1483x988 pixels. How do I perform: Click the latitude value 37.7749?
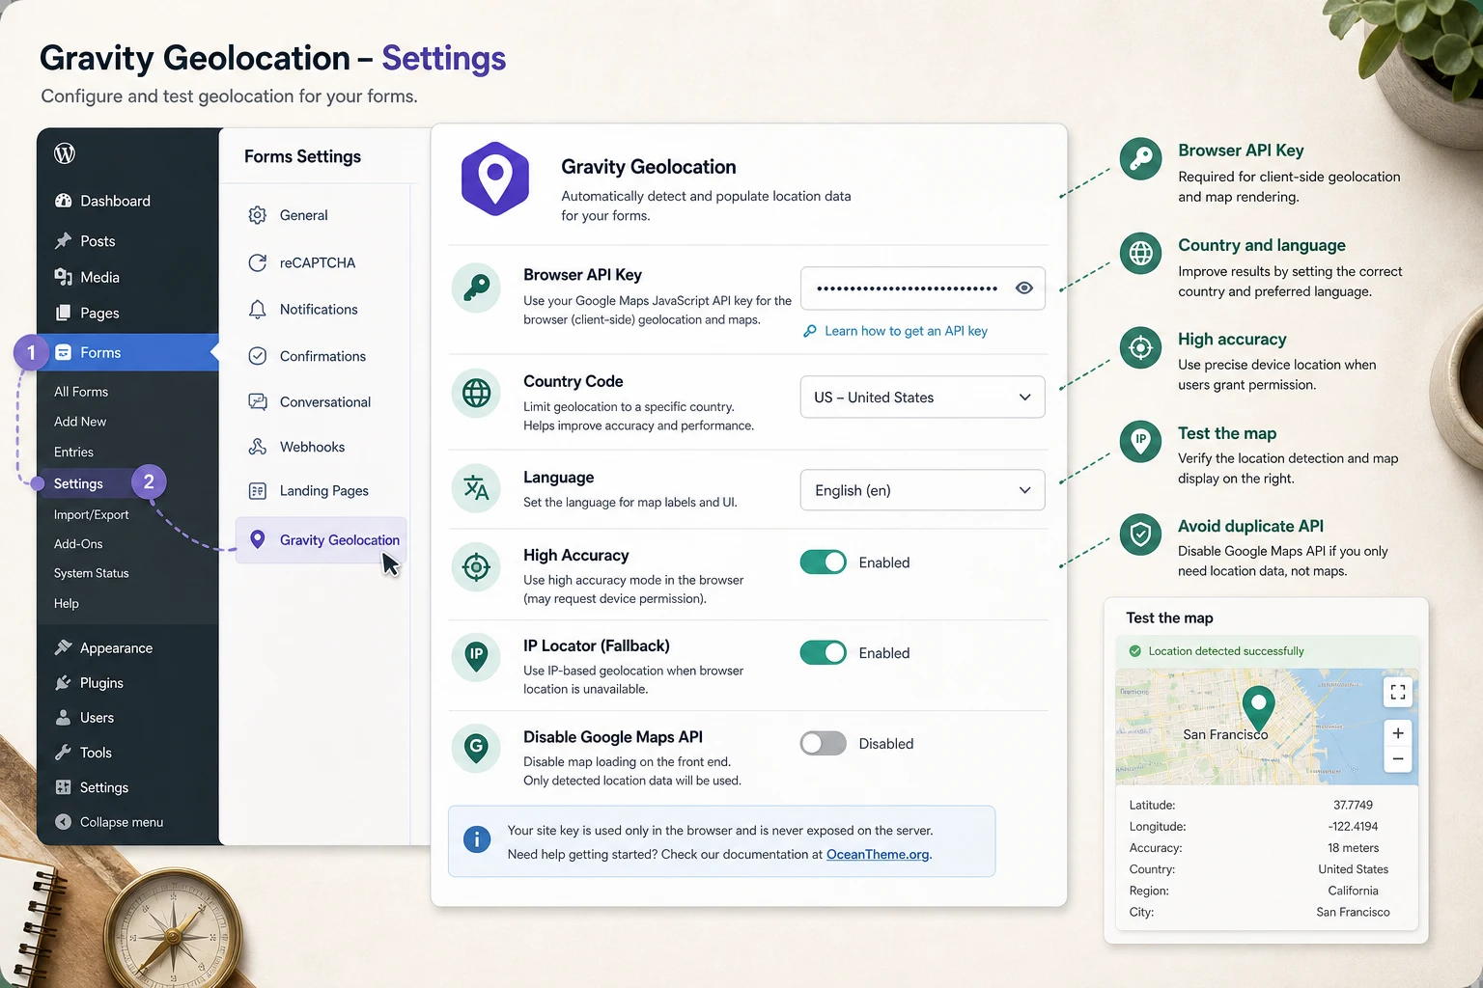1353,805
